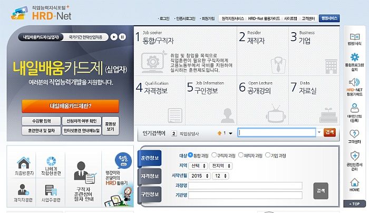
Task: Open 5 구인정보 tile
Action: tap(211, 101)
